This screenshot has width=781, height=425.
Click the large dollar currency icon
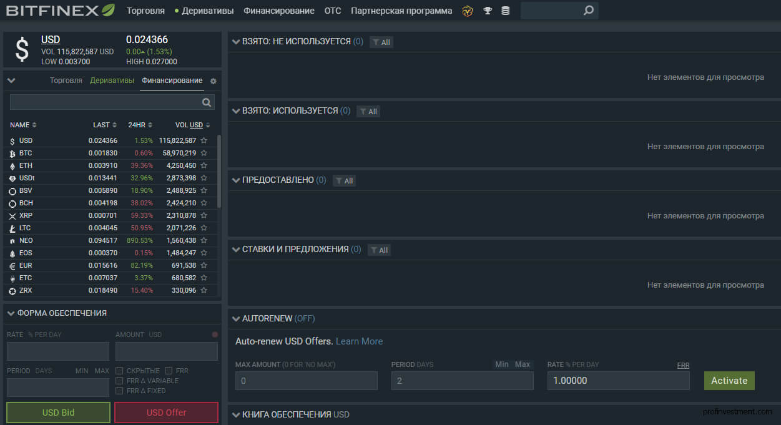22,50
